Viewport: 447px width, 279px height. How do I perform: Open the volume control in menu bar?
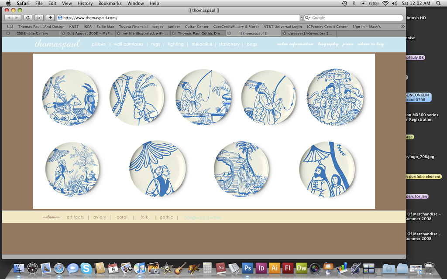click(x=395, y=3)
